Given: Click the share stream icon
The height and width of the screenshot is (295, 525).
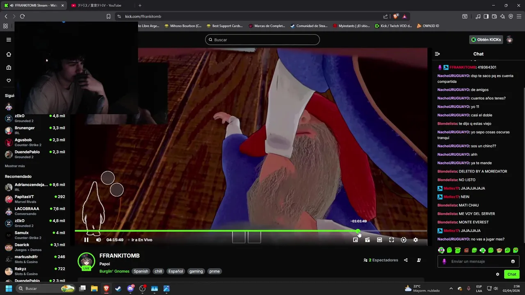Looking at the screenshot, I should point(406,260).
